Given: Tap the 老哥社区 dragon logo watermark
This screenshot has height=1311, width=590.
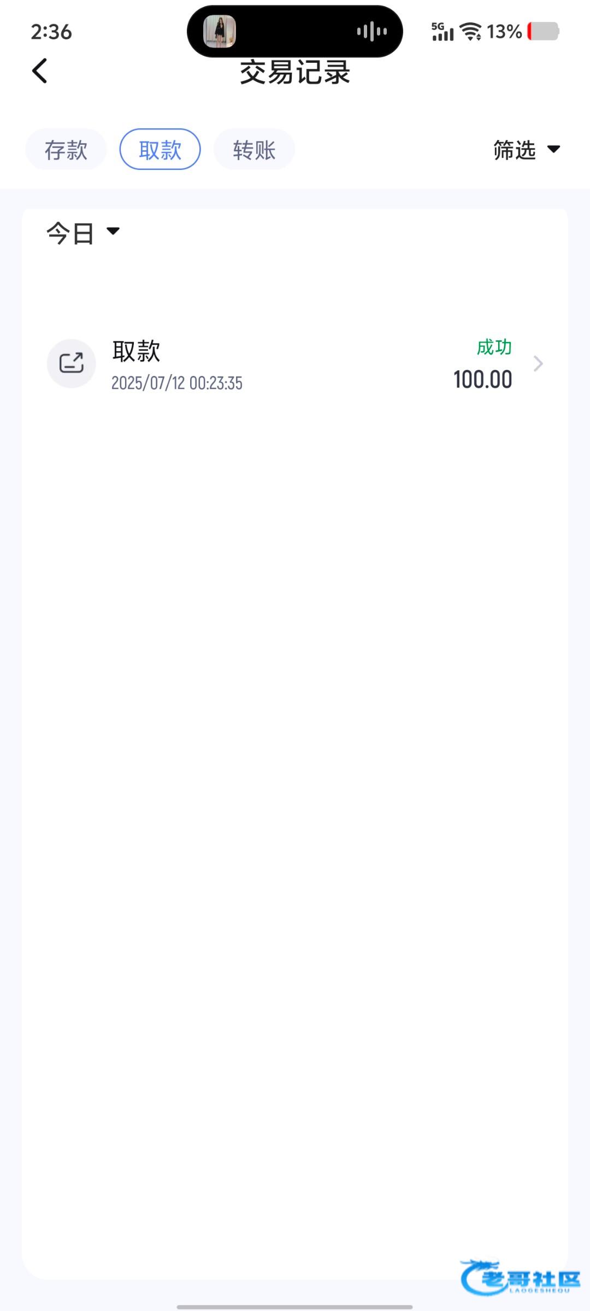Looking at the screenshot, I should pyautogui.click(x=520, y=1277).
